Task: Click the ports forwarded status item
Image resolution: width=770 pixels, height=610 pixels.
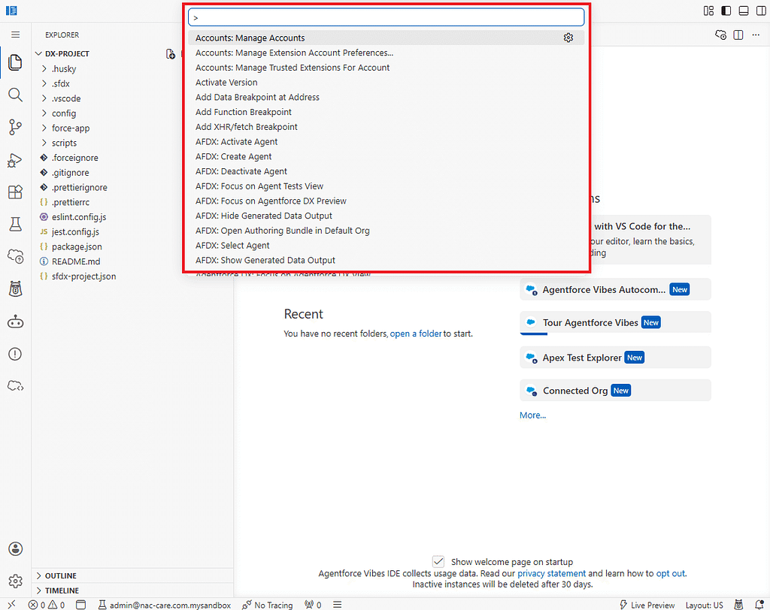Action: [313, 605]
